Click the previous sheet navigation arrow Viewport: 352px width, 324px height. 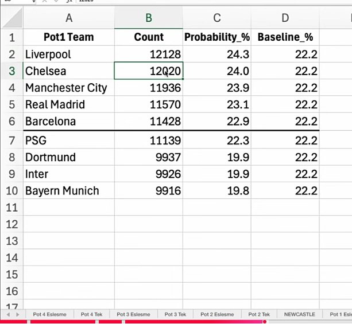tap(7, 315)
